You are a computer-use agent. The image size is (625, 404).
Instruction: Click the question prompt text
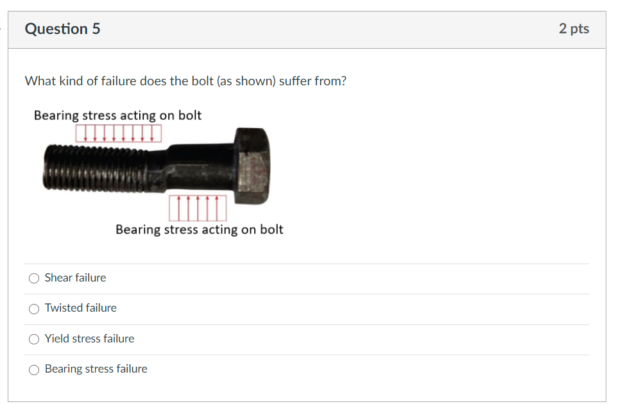[185, 81]
